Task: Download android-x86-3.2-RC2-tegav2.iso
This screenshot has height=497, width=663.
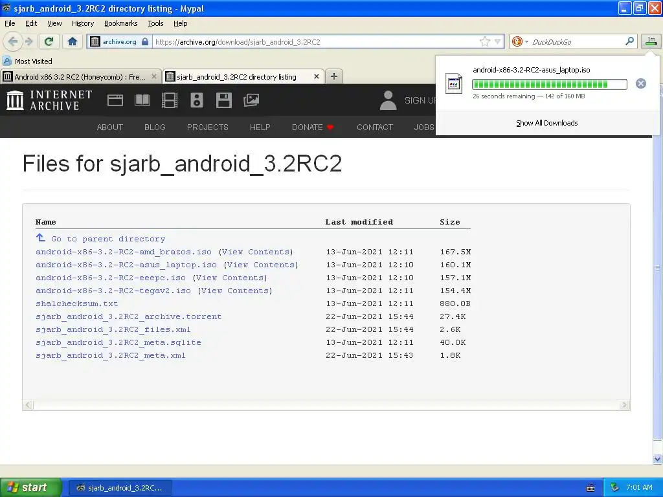Action: (x=113, y=291)
